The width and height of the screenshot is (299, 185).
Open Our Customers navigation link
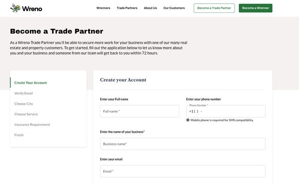(174, 8)
